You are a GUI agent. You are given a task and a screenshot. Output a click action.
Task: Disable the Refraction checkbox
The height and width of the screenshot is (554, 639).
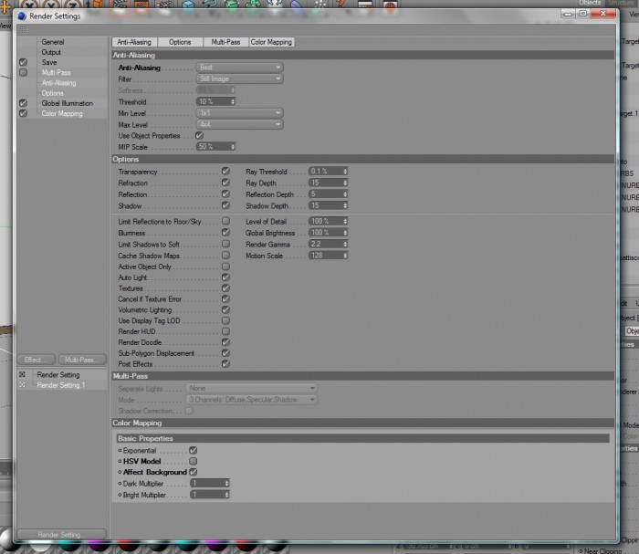225,183
